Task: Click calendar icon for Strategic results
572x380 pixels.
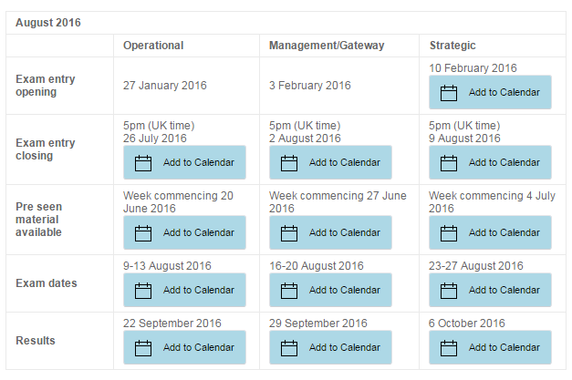Action: tap(449, 347)
